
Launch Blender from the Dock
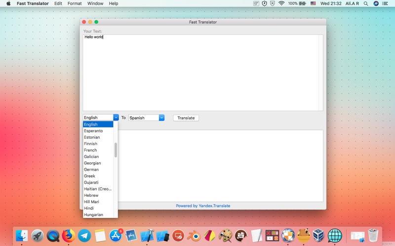pyautogui.click(x=194, y=236)
